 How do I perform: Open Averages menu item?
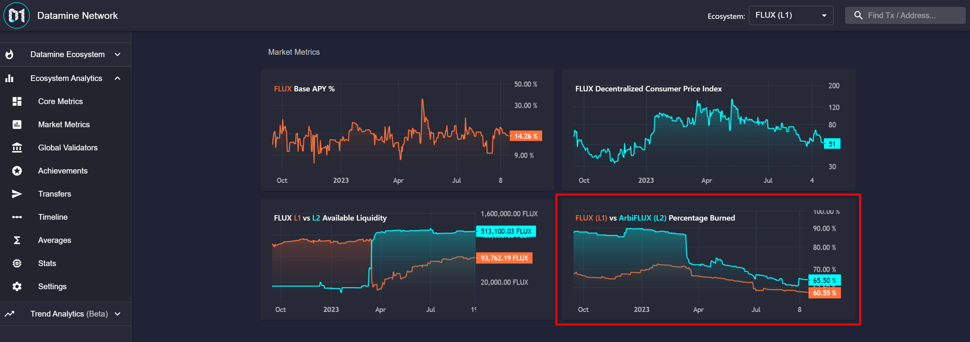click(x=66, y=240)
